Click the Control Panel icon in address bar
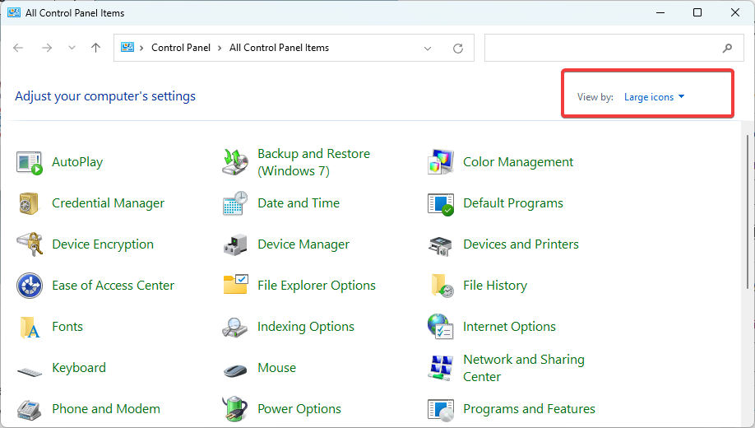 click(x=127, y=47)
